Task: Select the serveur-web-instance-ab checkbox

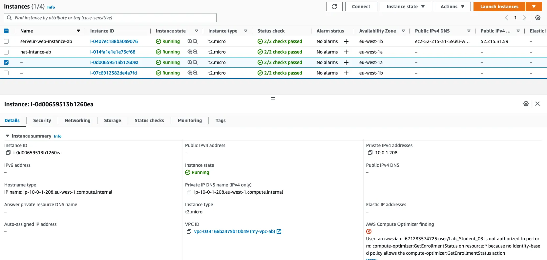Action: 6,41
